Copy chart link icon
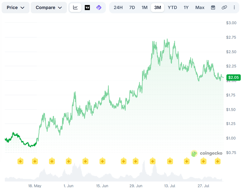The width and height of the screenshot is (242, 188). click(224, 7)
